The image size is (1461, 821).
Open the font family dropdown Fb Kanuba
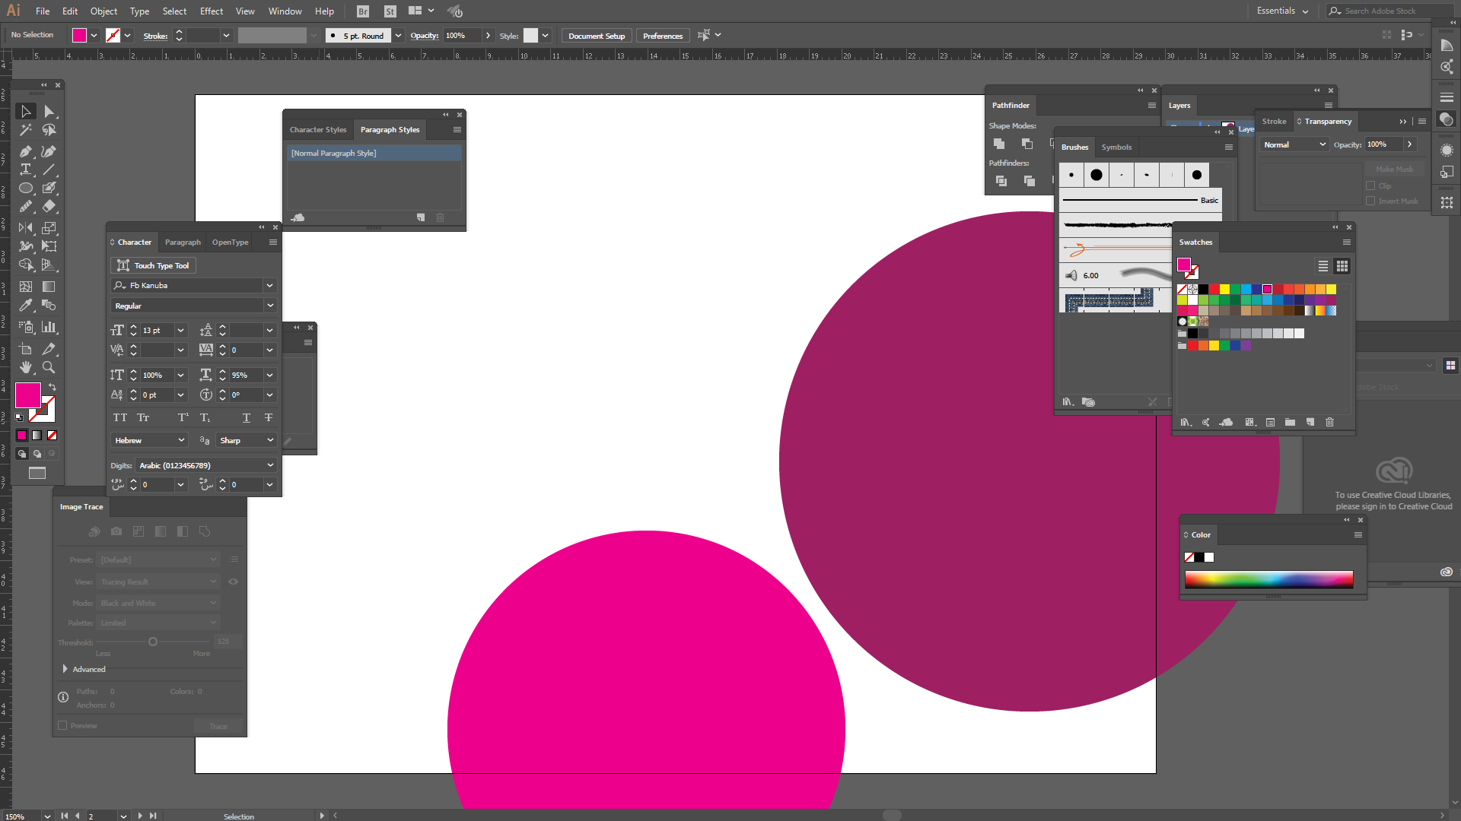(269, 285)
